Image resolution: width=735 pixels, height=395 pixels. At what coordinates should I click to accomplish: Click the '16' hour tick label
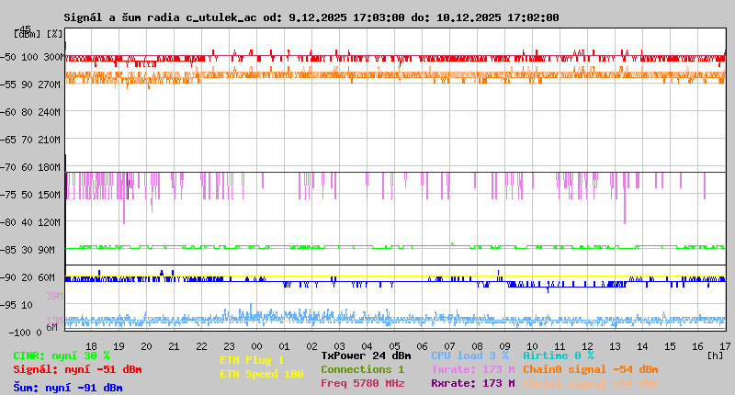pos(698,346)
